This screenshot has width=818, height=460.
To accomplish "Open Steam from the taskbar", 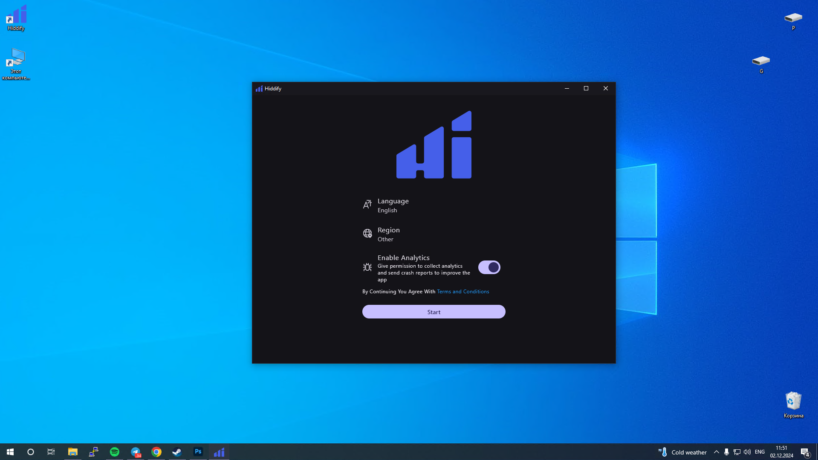I will coord(177,452).
